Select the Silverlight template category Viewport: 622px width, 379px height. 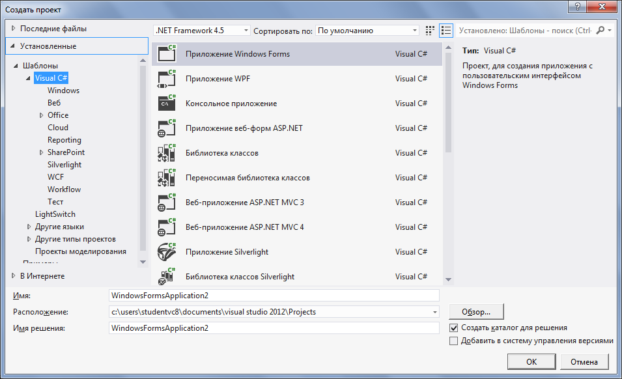pyautogui.click(x=64, y=165)
